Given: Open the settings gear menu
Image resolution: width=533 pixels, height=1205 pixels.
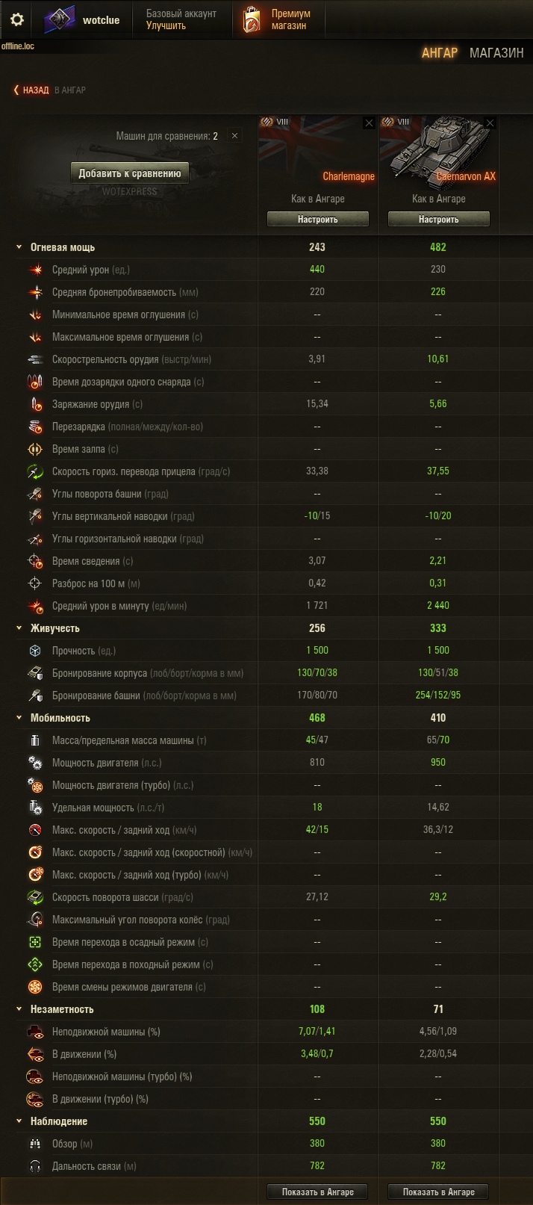Looking at the screenshot, I should pyautogui.click(x=16, y=19).
